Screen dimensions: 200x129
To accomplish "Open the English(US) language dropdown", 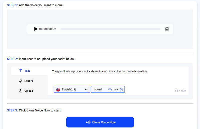I will click(x=72, y=89).
